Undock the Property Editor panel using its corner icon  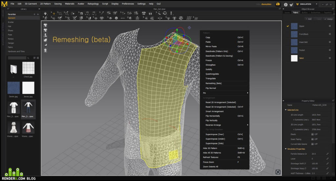pos(333,101)
